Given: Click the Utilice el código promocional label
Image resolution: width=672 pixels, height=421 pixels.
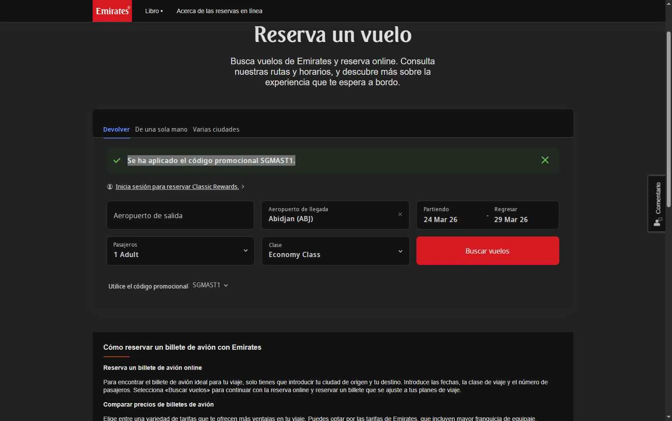Looking at the screenshot, I should [148, 286].
